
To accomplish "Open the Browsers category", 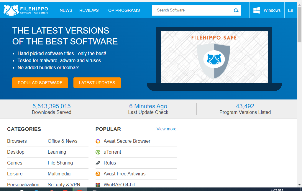I will tap(17, 141).
